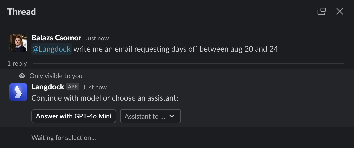Click the Thread header title
This screenshot has width=354, height=148.
pyautogui.click(x=21, y=12)
